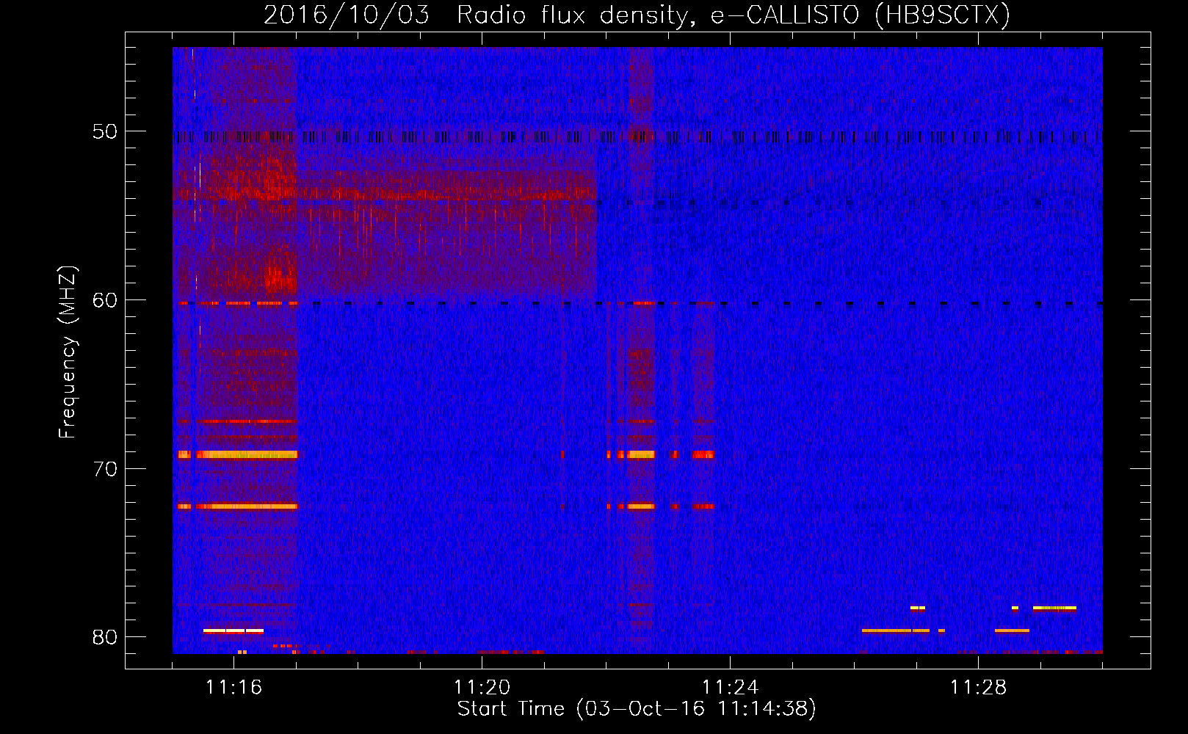Click the Frequency (MHZ) axis label

click(68, 352)
